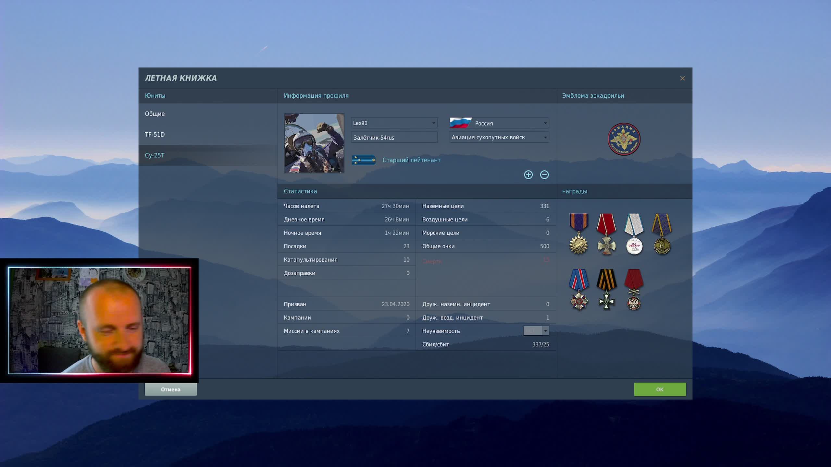
Task: Click the Russian flag icon
Action: click(x=460, y=123)
